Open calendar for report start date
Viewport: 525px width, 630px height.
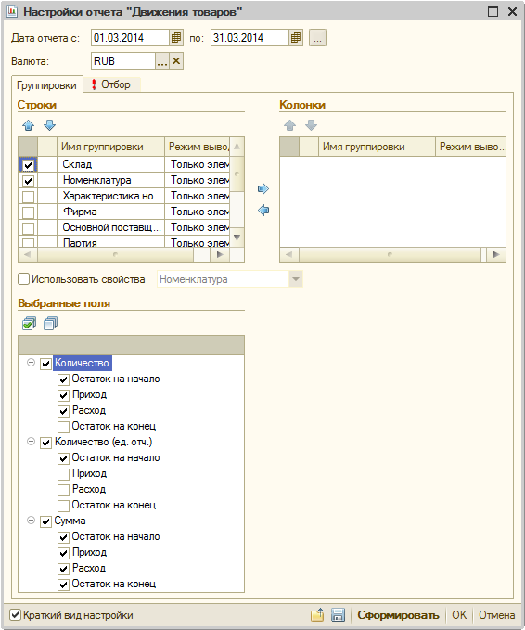tap(176, 38)
